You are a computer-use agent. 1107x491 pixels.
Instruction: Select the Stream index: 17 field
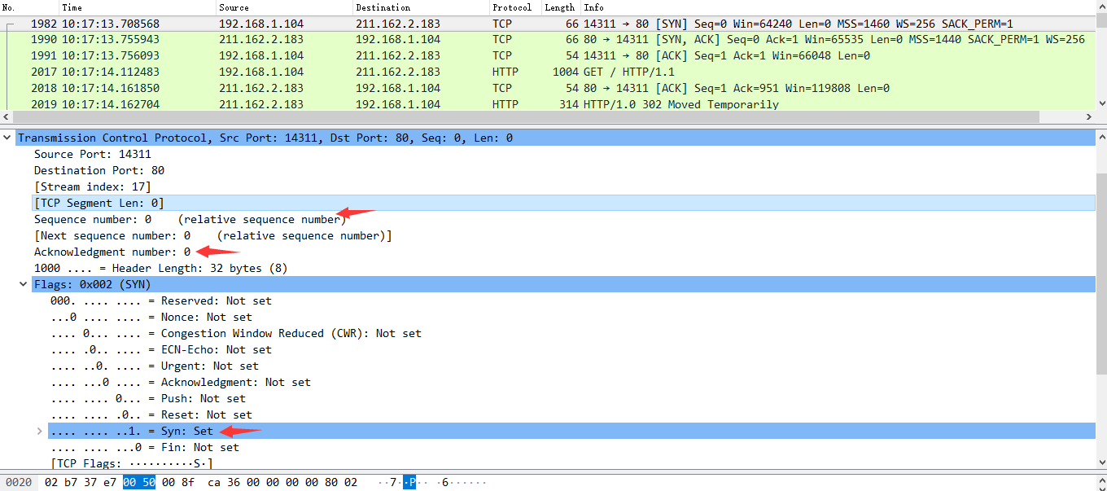[x=92, y=186]
